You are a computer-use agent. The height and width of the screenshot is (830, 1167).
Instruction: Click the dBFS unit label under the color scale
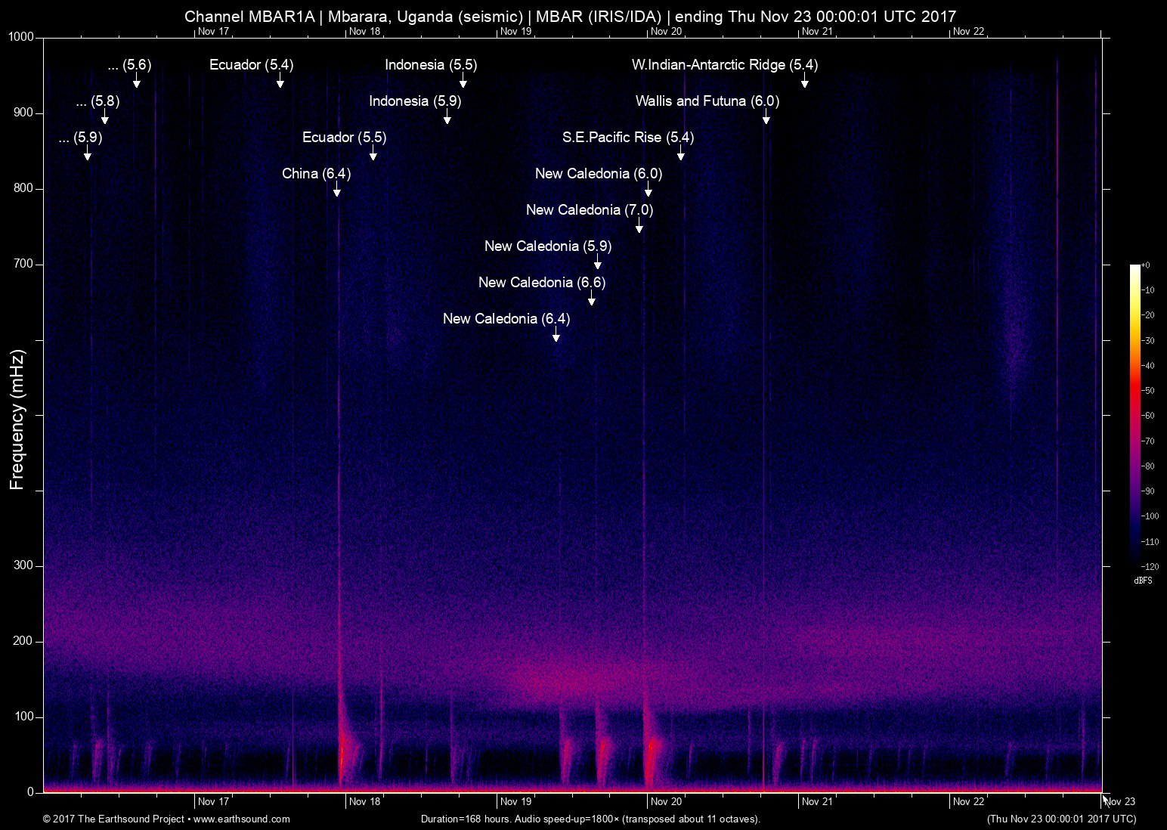(x=1143, y=581)
